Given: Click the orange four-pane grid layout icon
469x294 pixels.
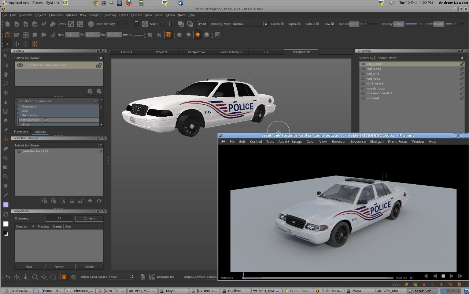Looking at the screenshot, I should 35,44.
